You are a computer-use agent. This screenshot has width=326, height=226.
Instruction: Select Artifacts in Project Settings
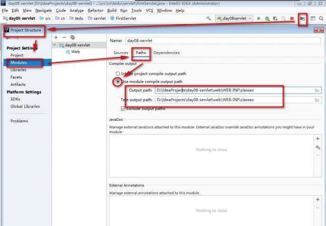pyautogui.click(x=18, y=84)
